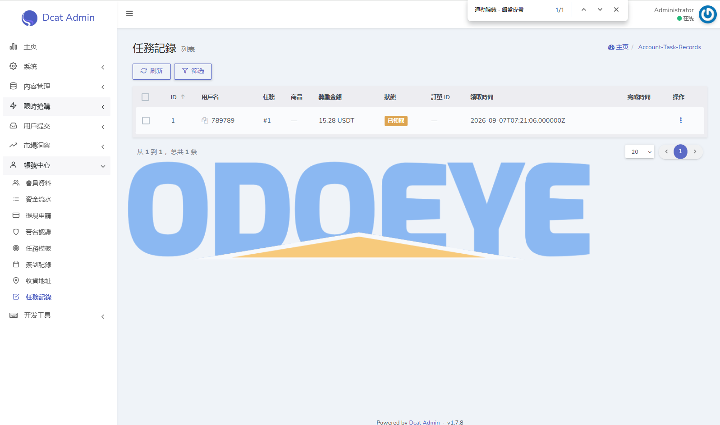
Task: Close the find-in-page bar
Action: click(616, 9)
